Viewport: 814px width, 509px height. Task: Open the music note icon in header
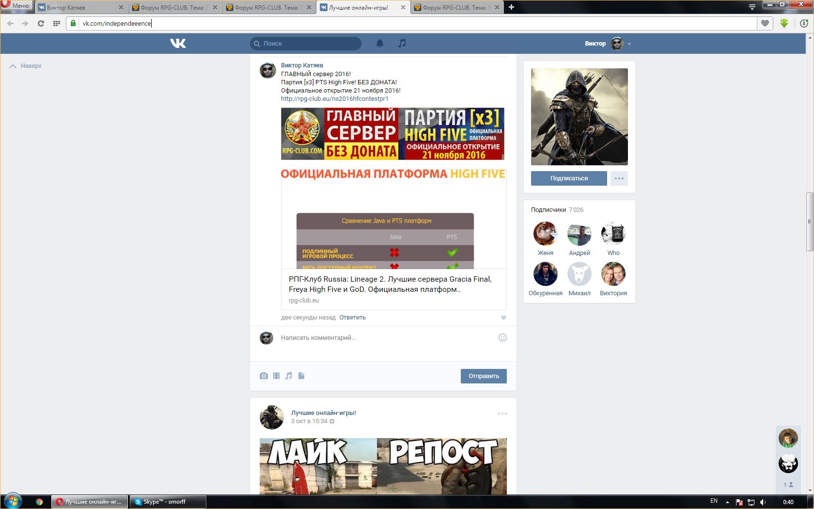click(x=402, y=44)
